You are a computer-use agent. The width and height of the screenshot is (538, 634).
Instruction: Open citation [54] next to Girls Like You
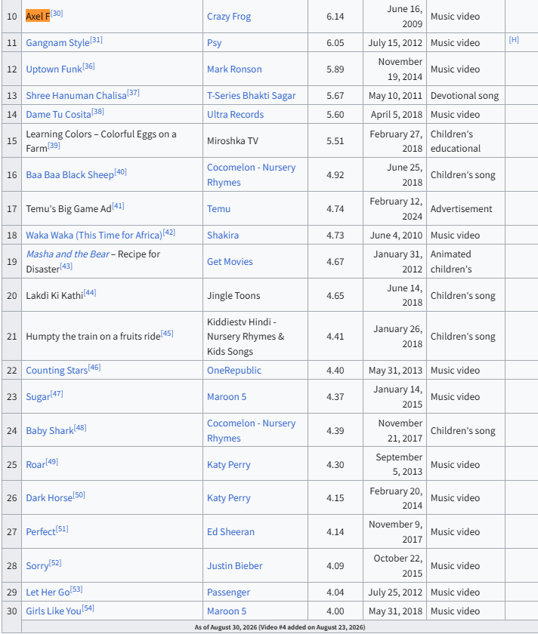point(88,608)
